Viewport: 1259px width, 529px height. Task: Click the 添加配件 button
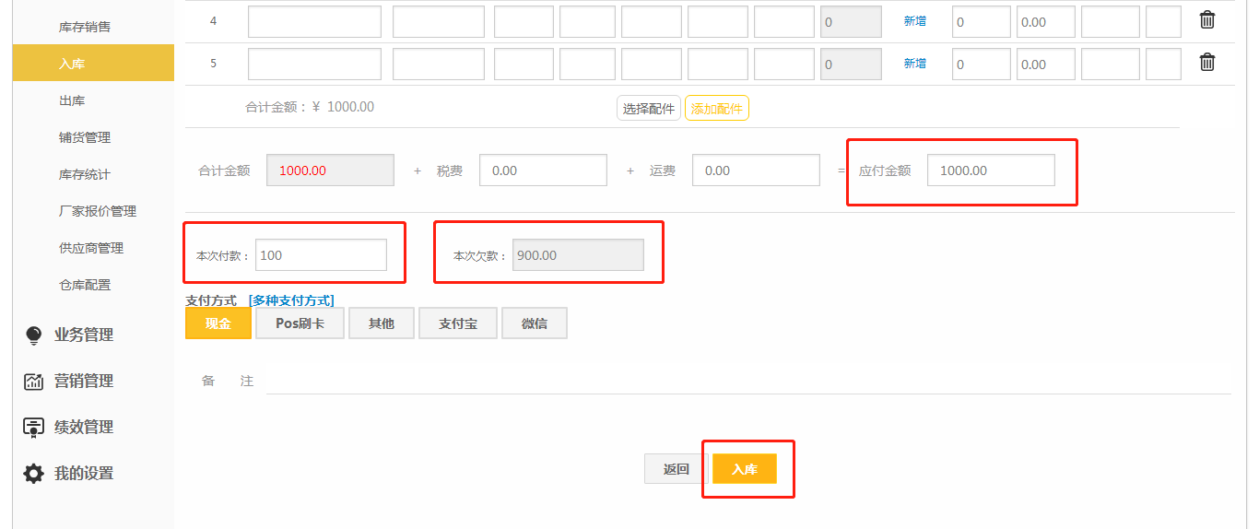716,109
